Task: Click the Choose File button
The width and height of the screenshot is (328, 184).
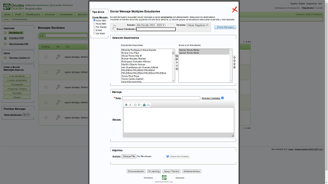Action: pos(129,156)
